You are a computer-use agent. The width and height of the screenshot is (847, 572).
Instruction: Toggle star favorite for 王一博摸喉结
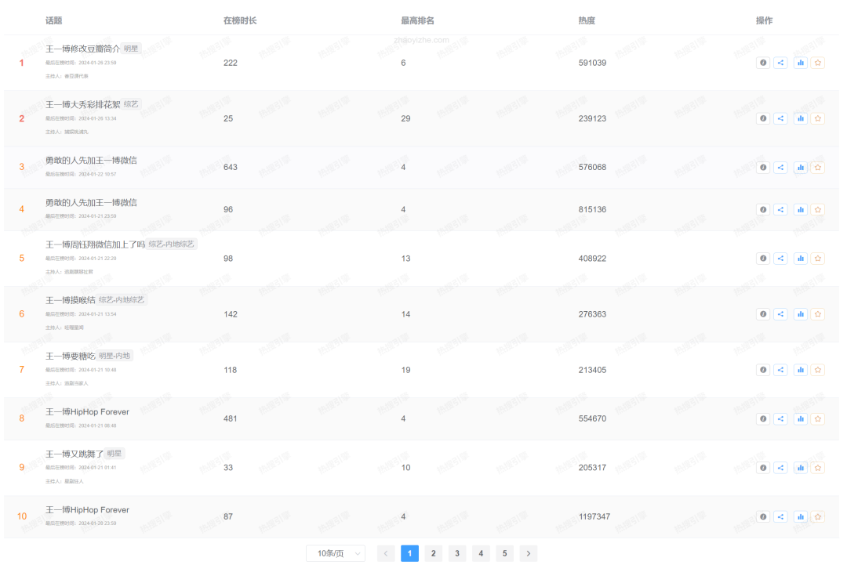[x=818, y=314]
